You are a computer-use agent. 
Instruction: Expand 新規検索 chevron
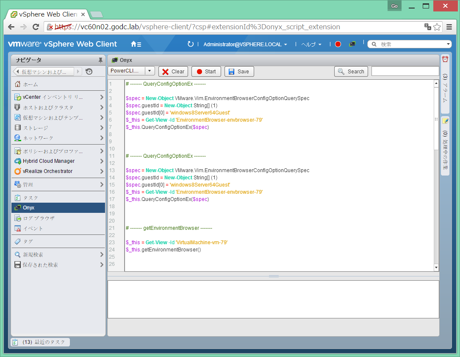coord(102,254)
